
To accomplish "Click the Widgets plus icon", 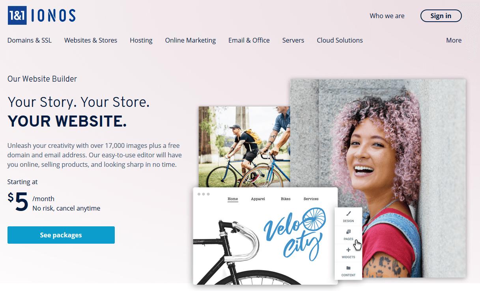I will (x=348, y=250).
